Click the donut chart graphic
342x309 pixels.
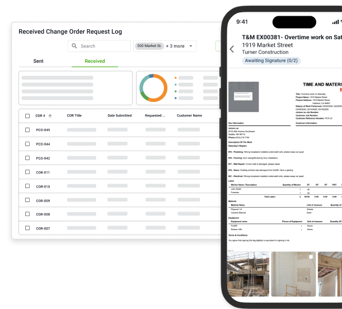click(153, 88)
